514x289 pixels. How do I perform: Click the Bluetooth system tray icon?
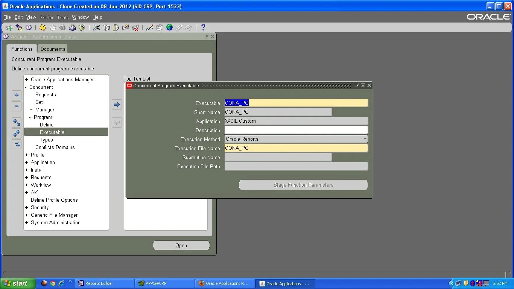tap(473, 283)
